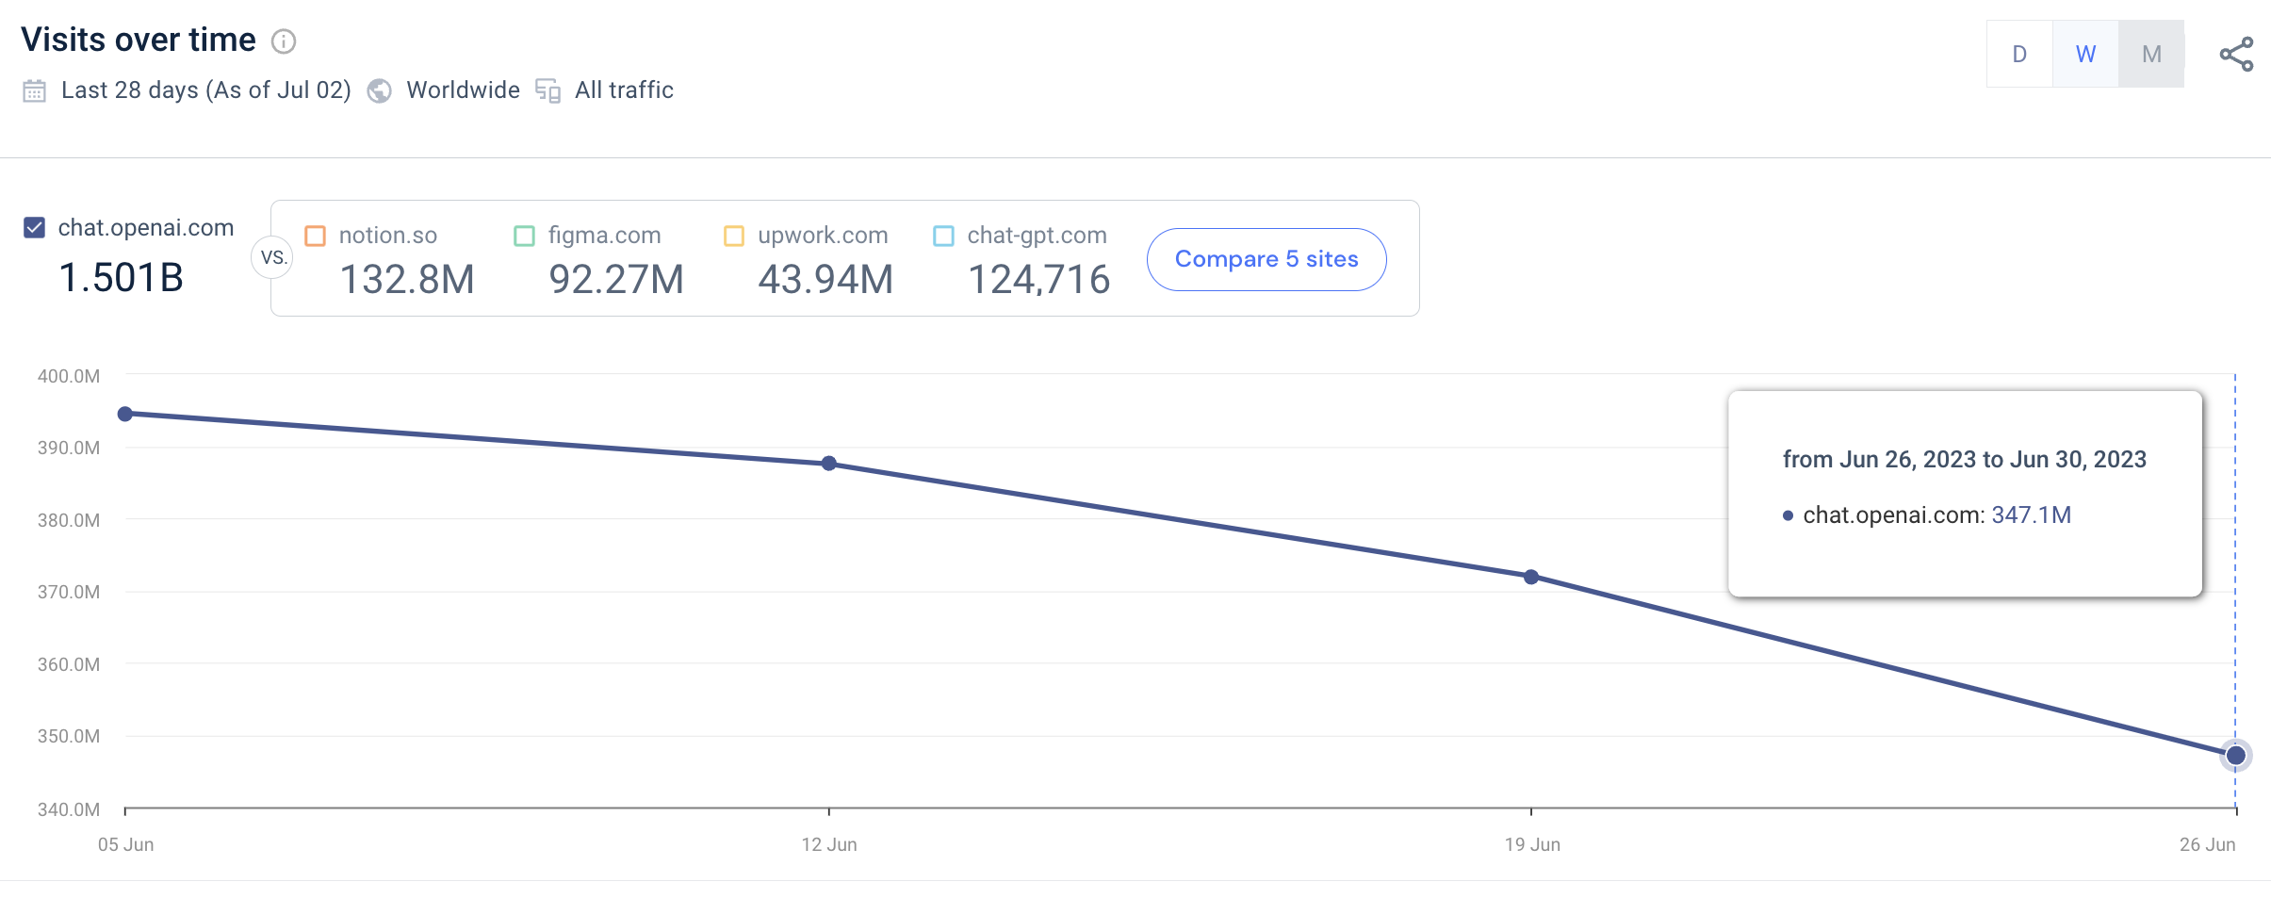Click the 12 Jun data point
The height and width of the screenshot is (898, 2271).
pyautogui.click(x=829, y=464)
